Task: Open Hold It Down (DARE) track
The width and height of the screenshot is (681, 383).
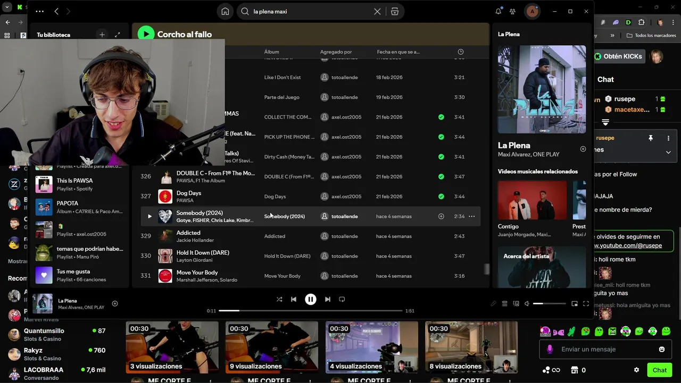Action: point(203,253)
